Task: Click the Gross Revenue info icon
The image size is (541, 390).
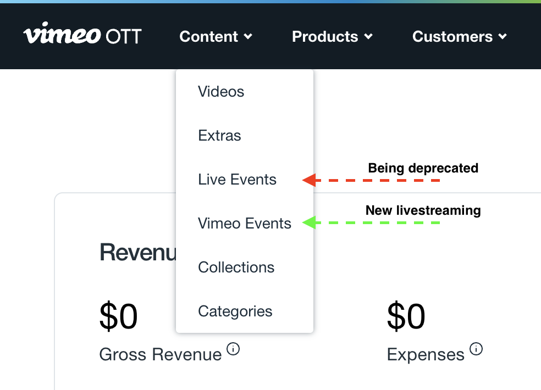Action: coord(233,349)
